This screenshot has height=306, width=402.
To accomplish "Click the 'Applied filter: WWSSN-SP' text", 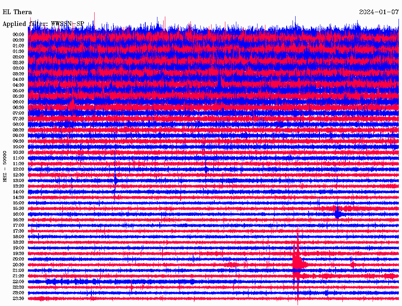I will (43, 24).
